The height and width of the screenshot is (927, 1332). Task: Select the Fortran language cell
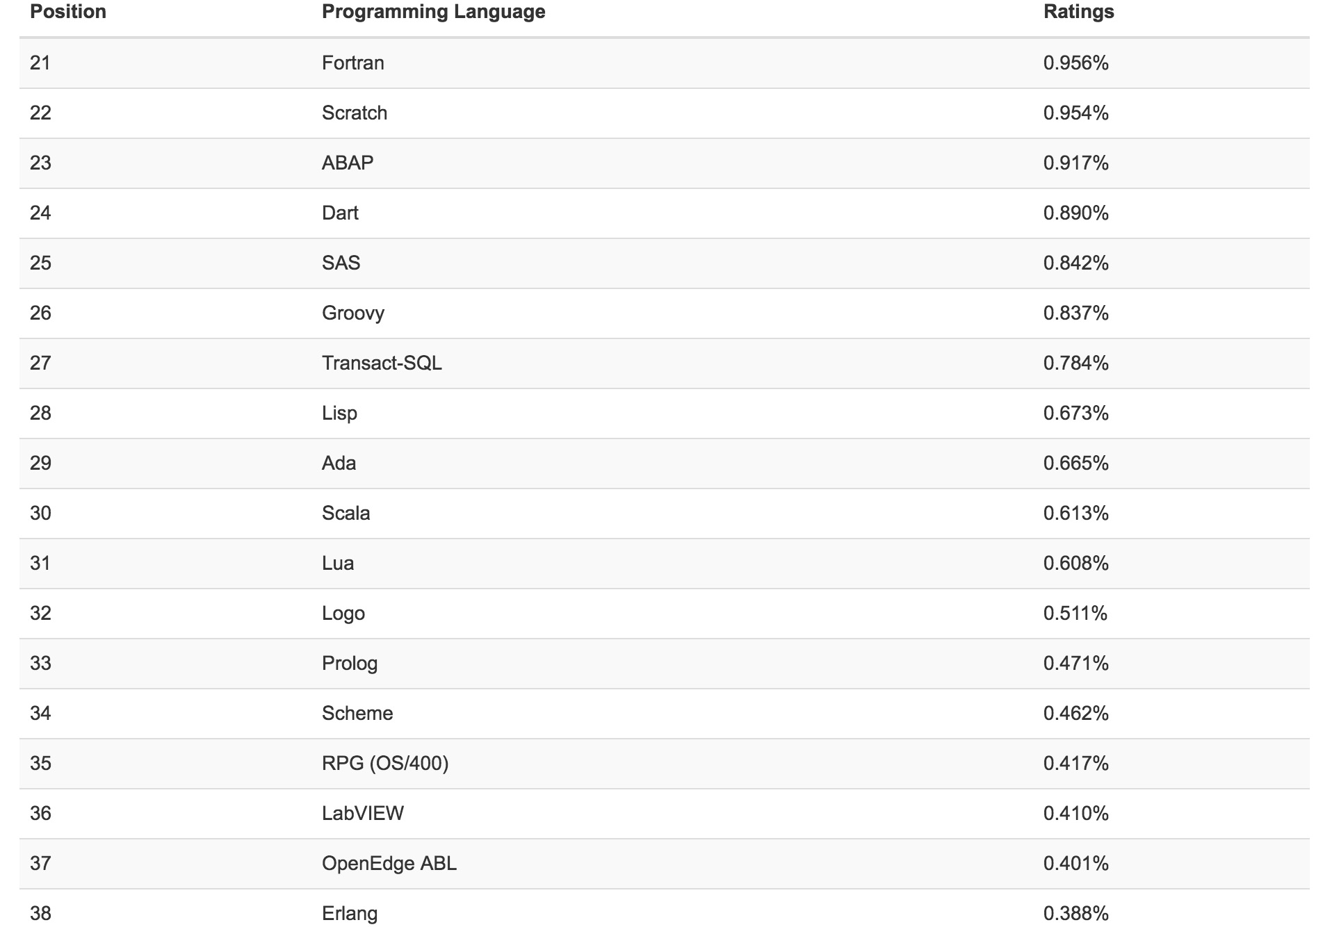point(352,63)
